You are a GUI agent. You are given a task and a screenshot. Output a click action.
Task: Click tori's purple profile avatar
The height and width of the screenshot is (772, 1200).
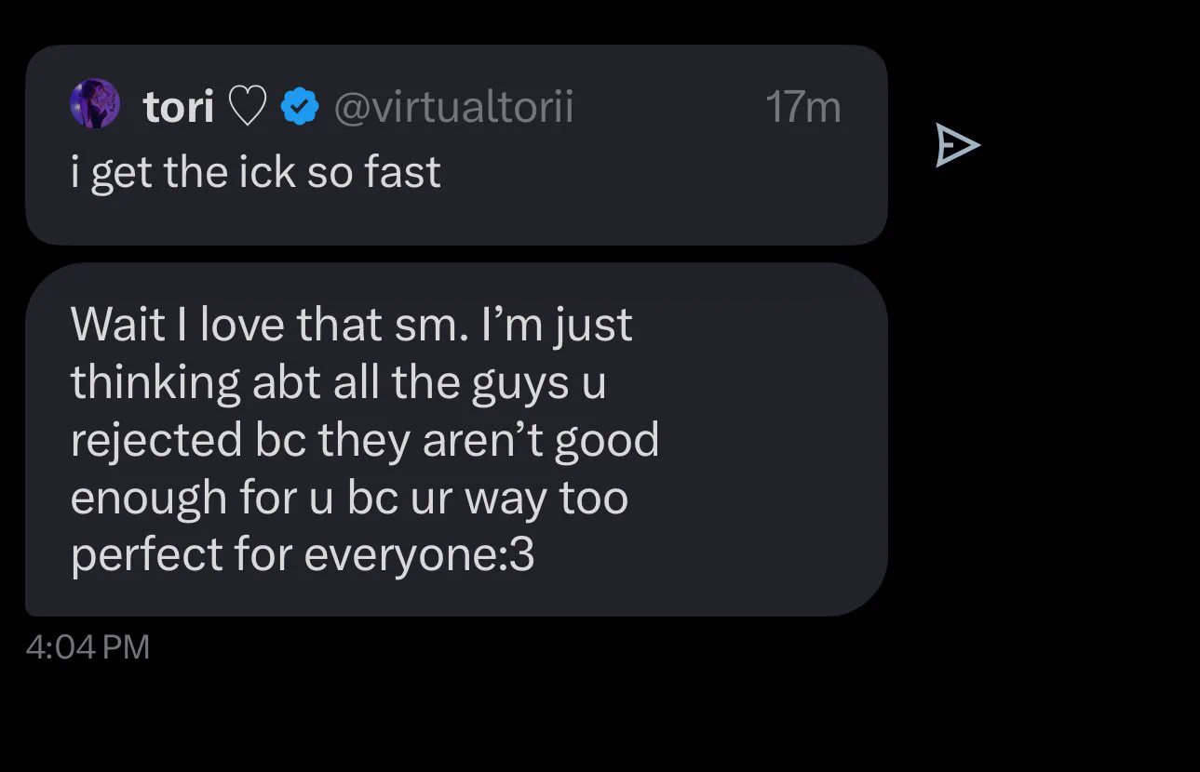[x=95, y=104]
